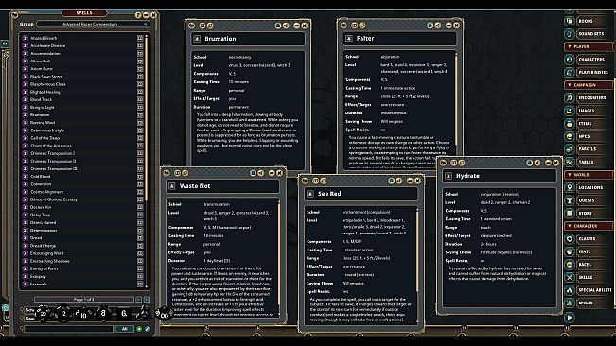Open the Feats sidebar icon
Screen dimensions: 616x346
570,251
